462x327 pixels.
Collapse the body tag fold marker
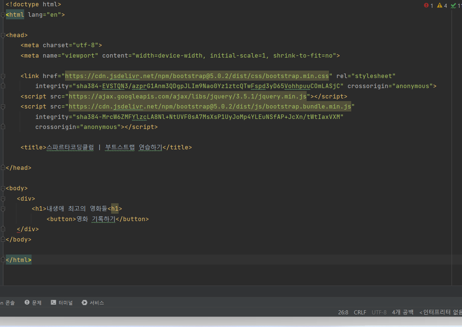click(3, 188)
